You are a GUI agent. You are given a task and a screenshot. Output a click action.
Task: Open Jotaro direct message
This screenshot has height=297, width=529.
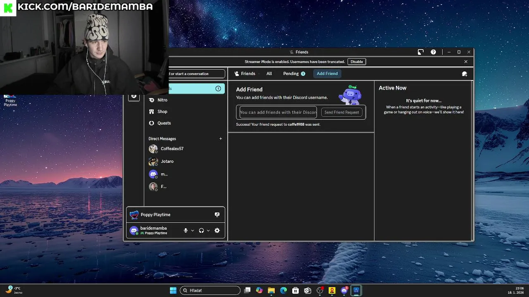[186, 161]
